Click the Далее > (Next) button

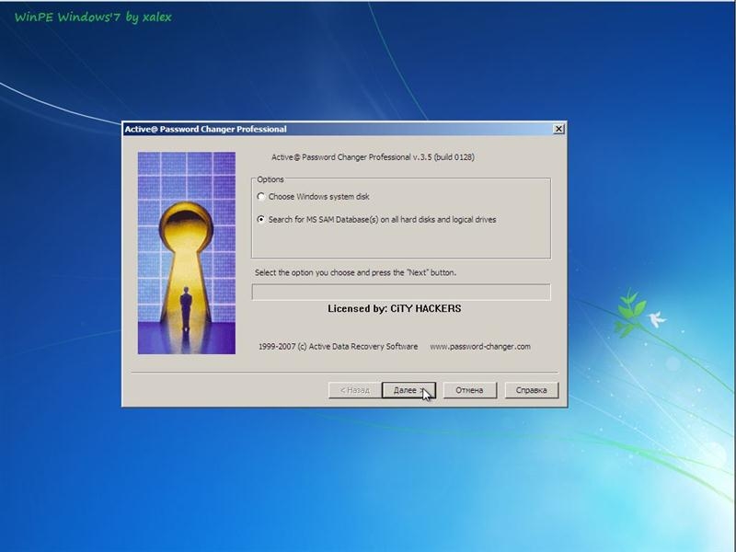click(408, 390)
